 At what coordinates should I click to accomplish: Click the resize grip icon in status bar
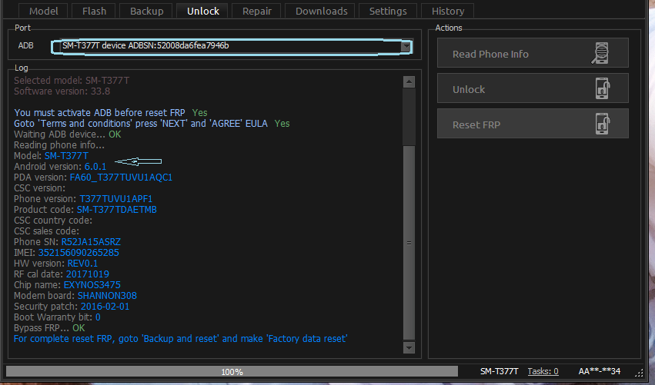tap(639, 373)
